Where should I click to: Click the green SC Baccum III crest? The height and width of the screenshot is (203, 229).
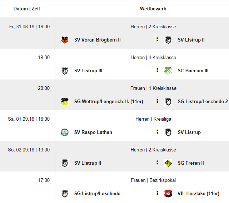tap(168, 71)
